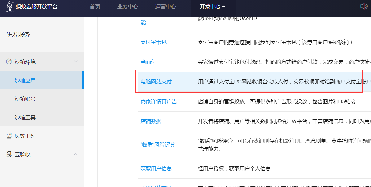Open the 商家详情页广告 link
The width and height of the screenshot is (371, 187).
click(x=159, y=101)
